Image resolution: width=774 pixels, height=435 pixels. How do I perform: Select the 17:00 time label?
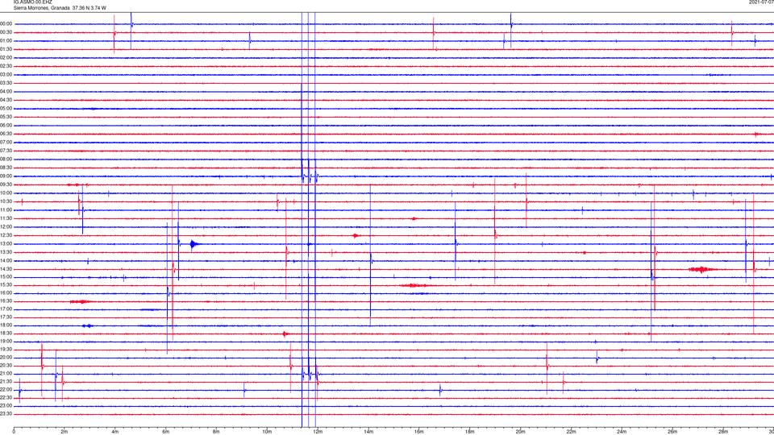tap(6, 309)
